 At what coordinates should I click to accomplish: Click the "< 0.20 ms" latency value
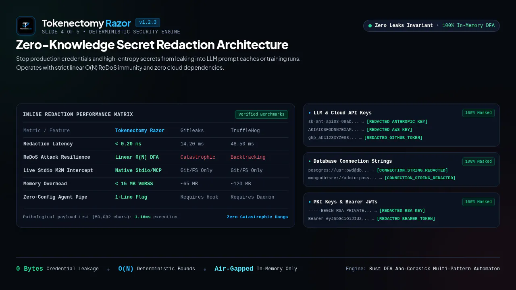pos(128,144)
